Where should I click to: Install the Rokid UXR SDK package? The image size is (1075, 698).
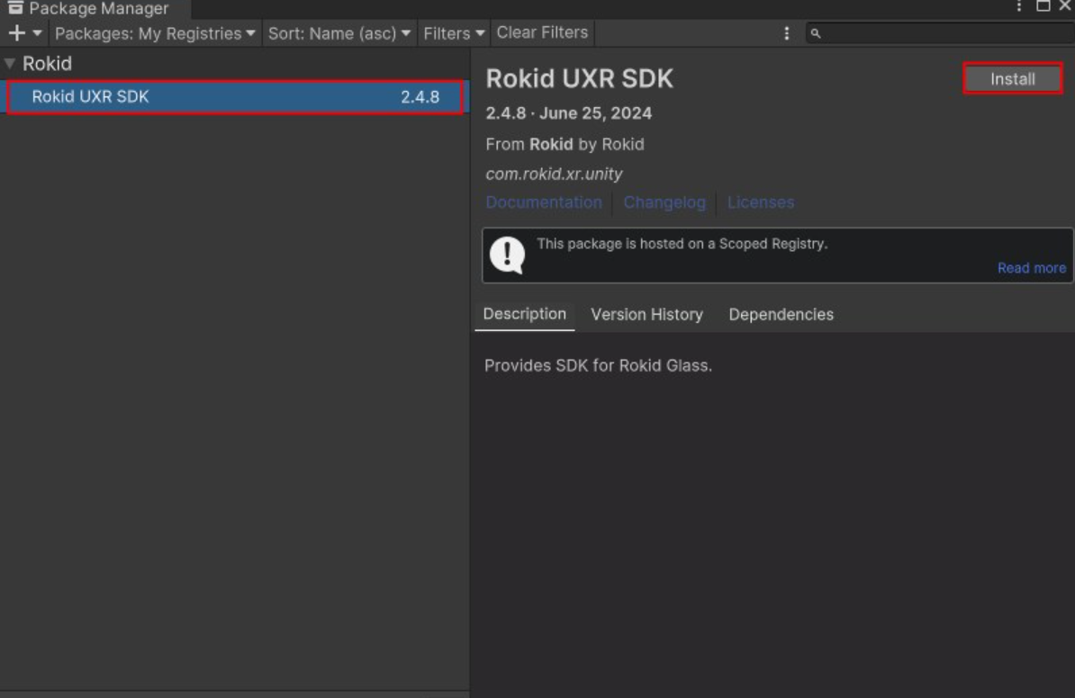click(x=1013, y=79)
